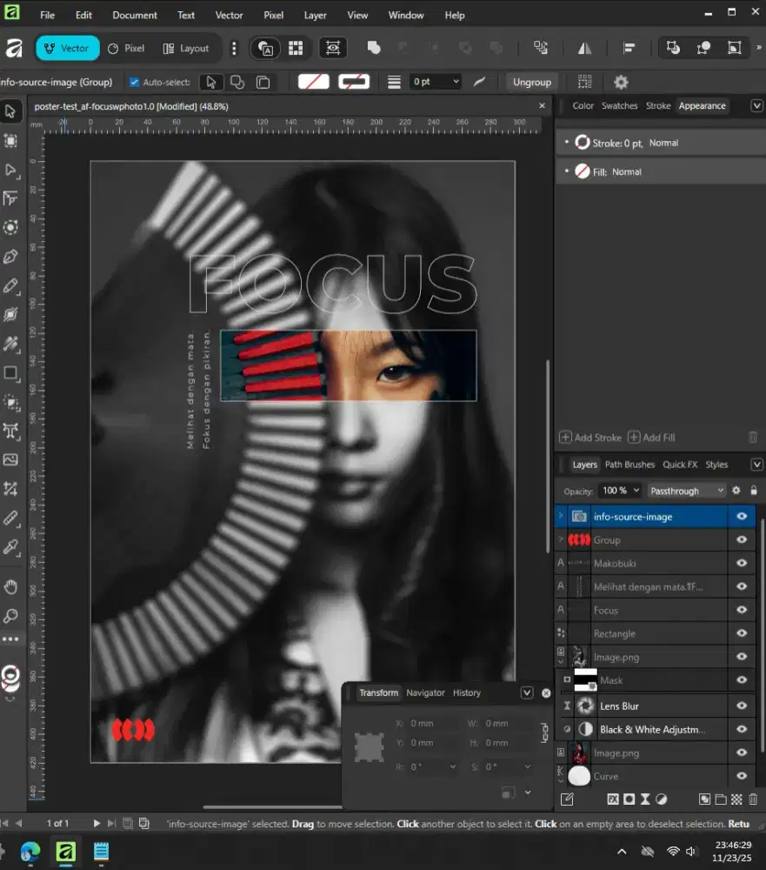The image size is (766, 870).
Task: Toggle visibility of the Makobuki layer
Action: tap(741, 563)
